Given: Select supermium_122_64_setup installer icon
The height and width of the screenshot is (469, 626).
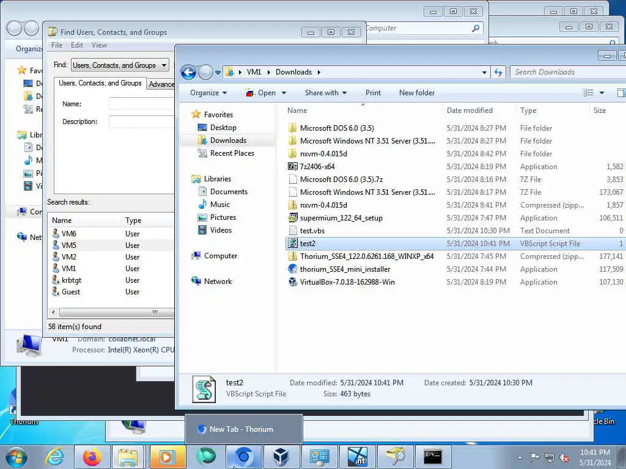Looking at the screenshot, I should point(293,218).
